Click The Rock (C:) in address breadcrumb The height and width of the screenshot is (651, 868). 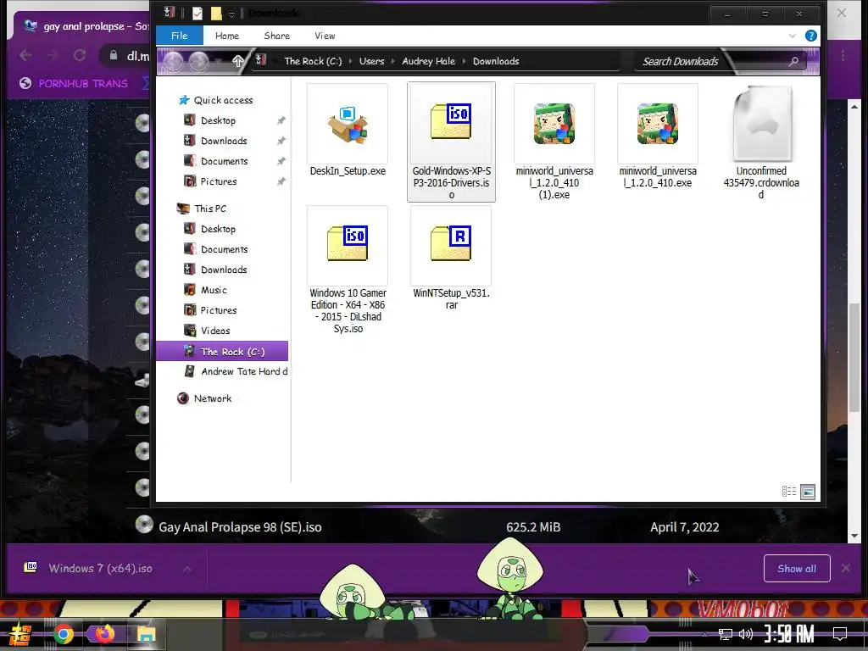(x=313, y=61)
